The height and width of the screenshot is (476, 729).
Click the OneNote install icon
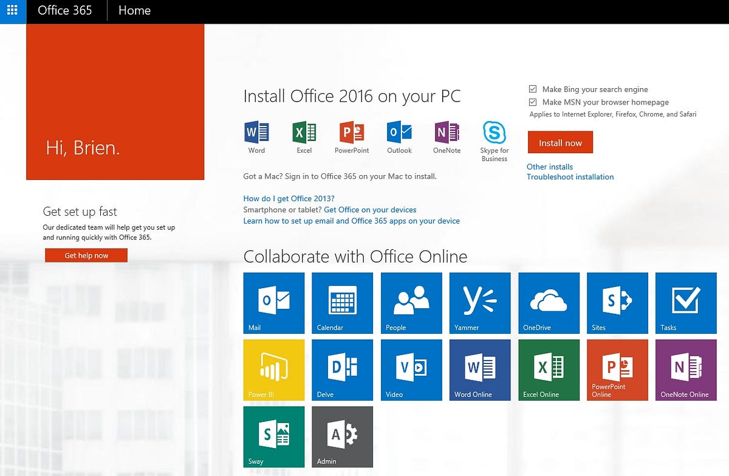pyautogui.click(x=447, y=132)
